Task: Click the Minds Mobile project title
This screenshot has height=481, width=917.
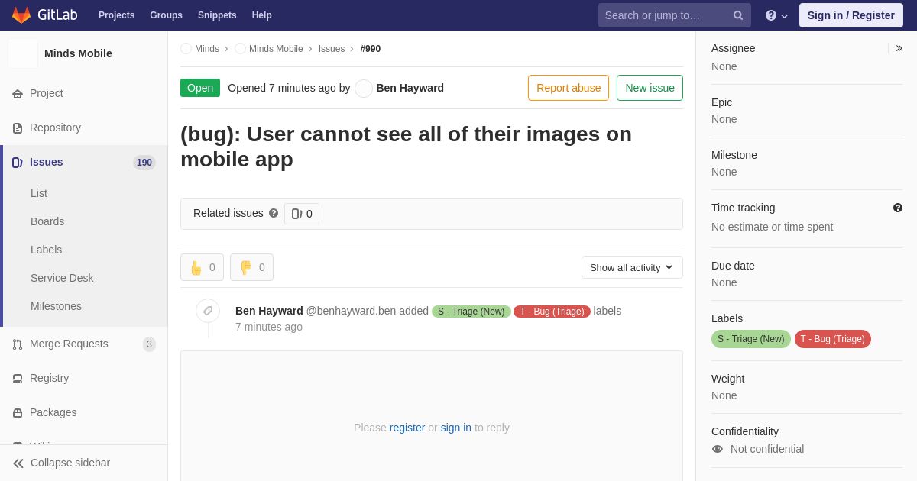Action: [78, 53]
